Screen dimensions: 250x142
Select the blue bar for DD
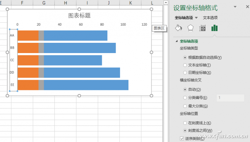click(x=82, y=72)
